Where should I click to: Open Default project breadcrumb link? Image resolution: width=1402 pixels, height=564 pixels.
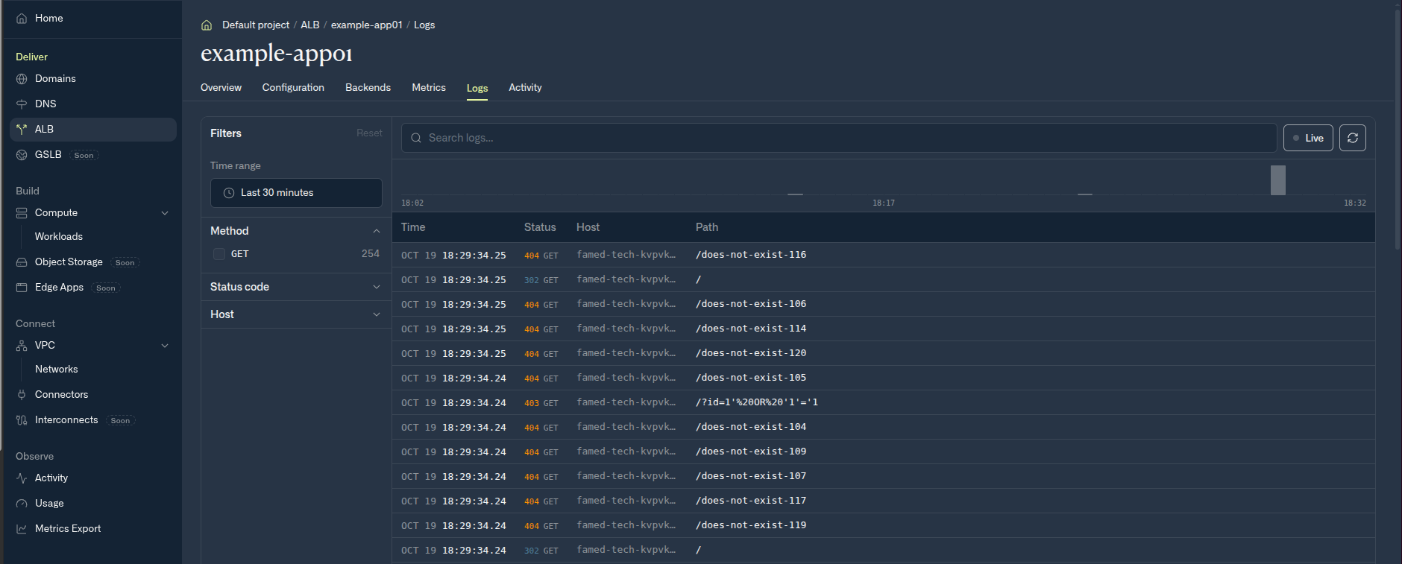tap(256, 25)
